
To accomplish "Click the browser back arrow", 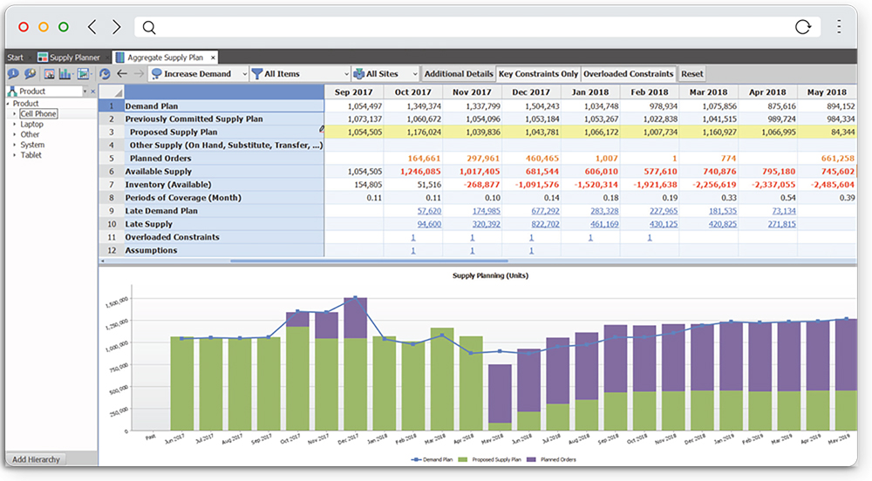I will [x=92, y=28].
